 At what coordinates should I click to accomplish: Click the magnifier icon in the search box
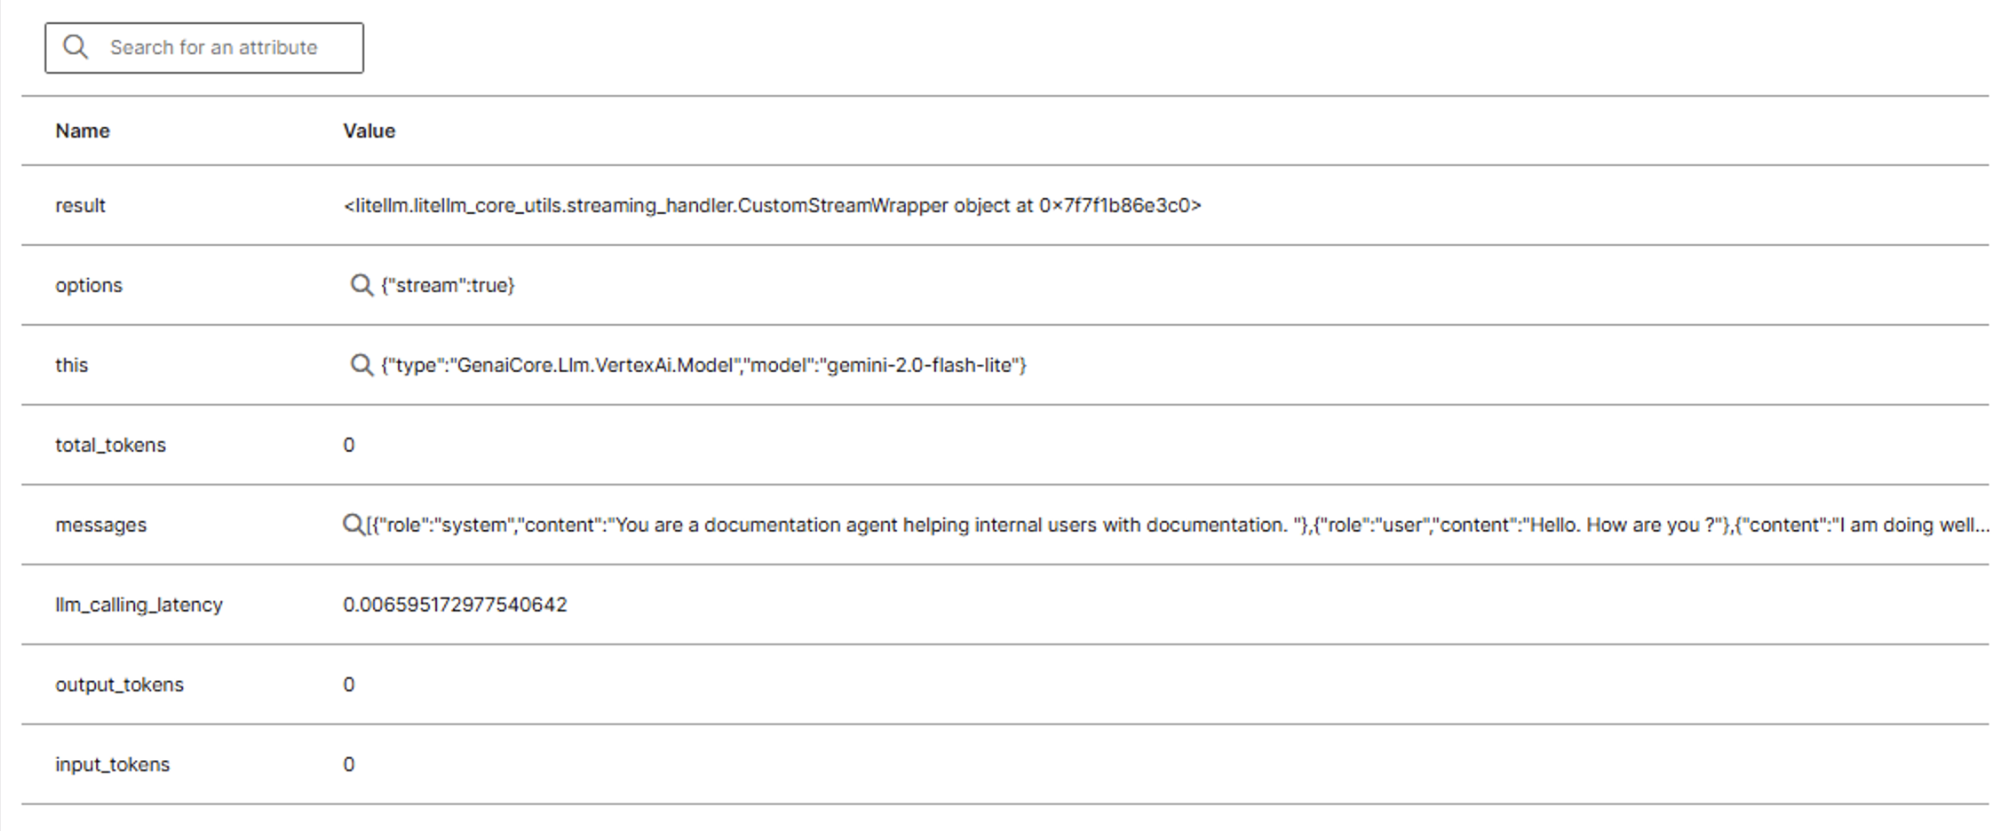pyautogui.click(x=76, y=47)
